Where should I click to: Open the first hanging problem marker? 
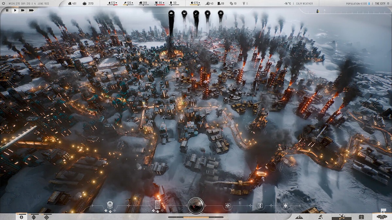pyautogui.click(x=171, y=13)
